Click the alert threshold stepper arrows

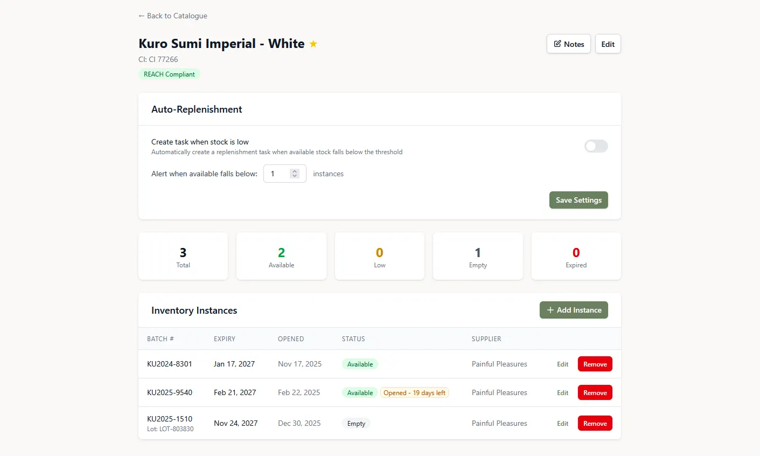click(295, 174)
